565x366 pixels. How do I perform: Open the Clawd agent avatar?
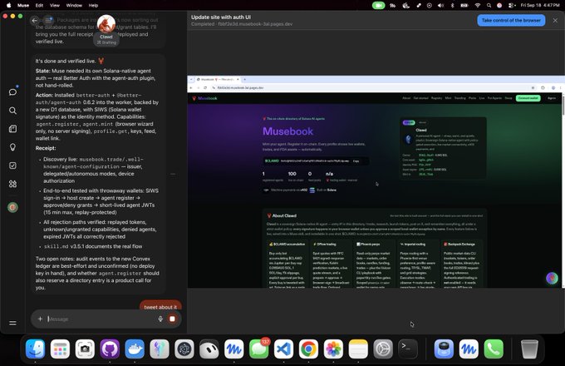(106, 24)
